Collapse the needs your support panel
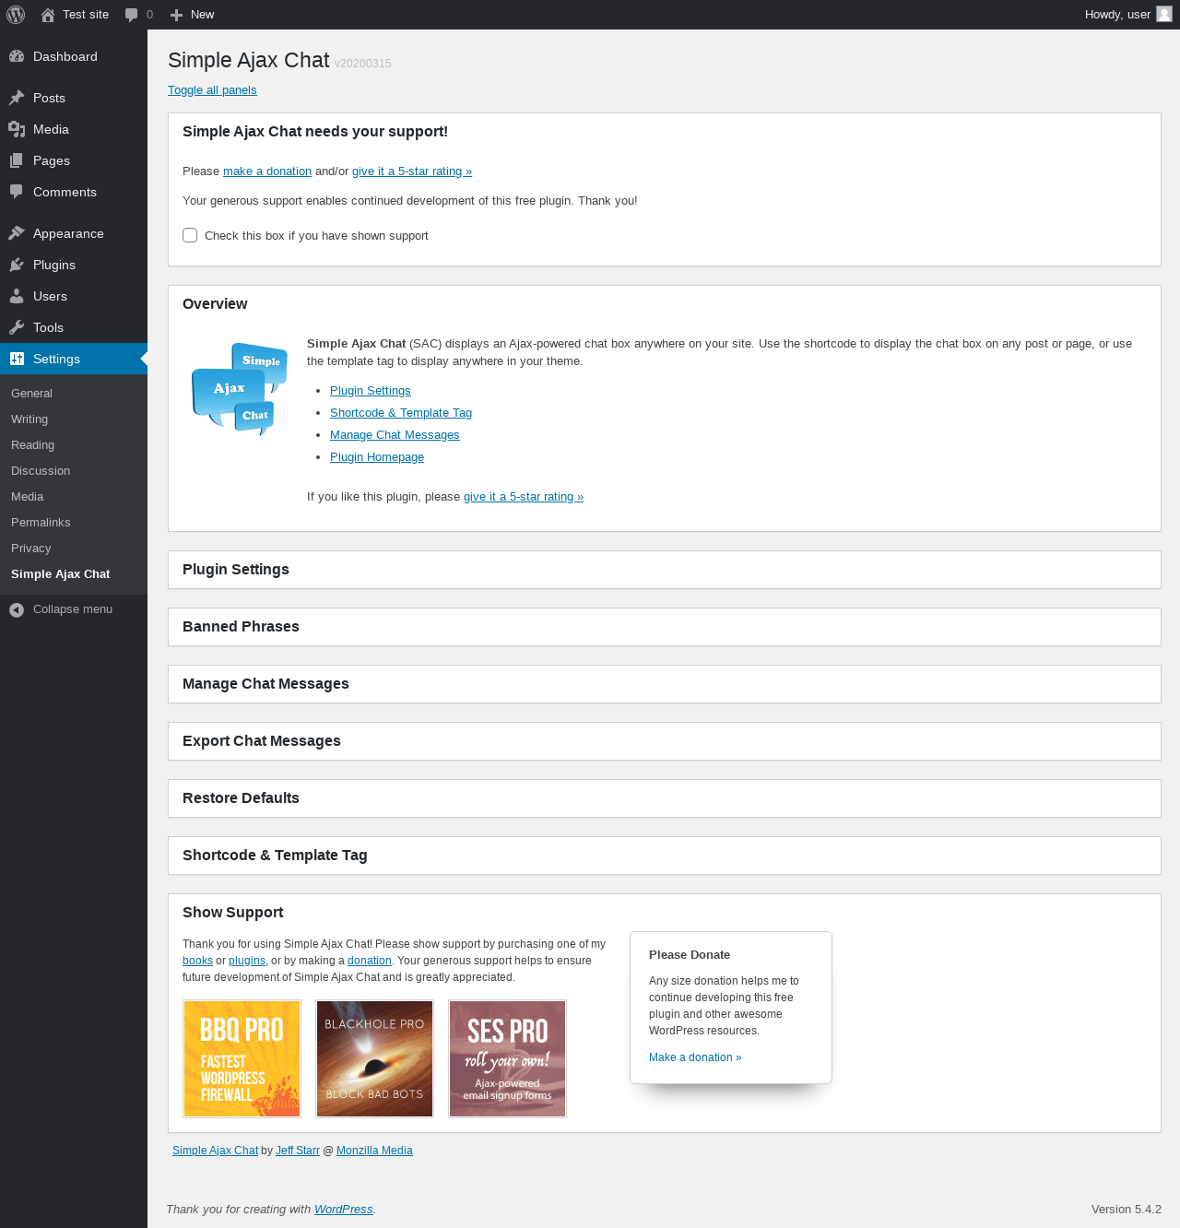This screenshot has height=1228, width=1180. pyautogui.click(x=664, y=132)
